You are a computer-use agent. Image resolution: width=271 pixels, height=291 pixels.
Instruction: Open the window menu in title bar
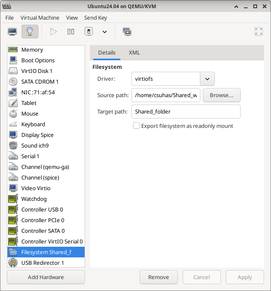(7, 7)
